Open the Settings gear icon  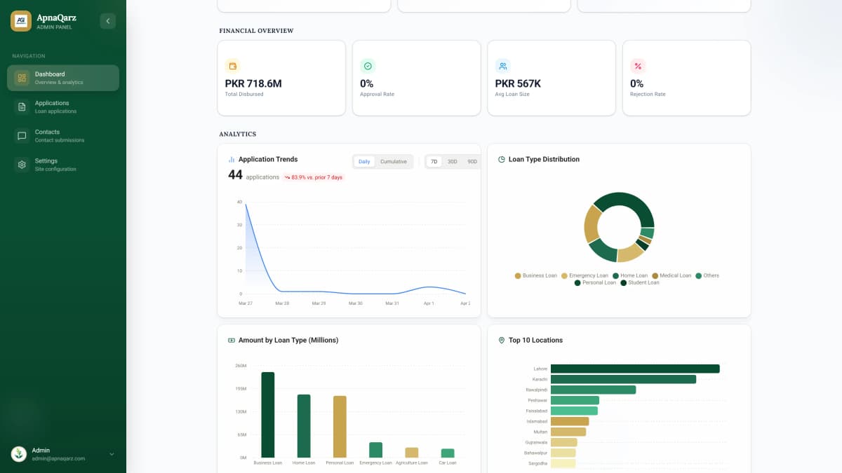(22, 165)
